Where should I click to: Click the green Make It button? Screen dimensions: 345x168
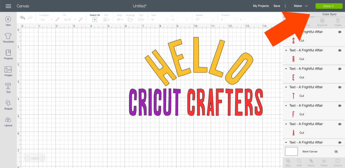pyautogui.click(x=327, y=6)
